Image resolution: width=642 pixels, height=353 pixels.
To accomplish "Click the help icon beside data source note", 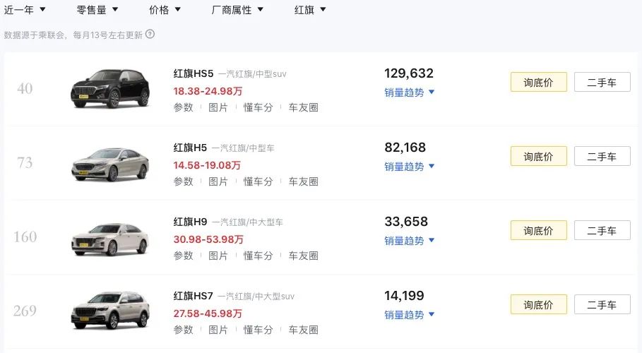I will click(150, 34).
